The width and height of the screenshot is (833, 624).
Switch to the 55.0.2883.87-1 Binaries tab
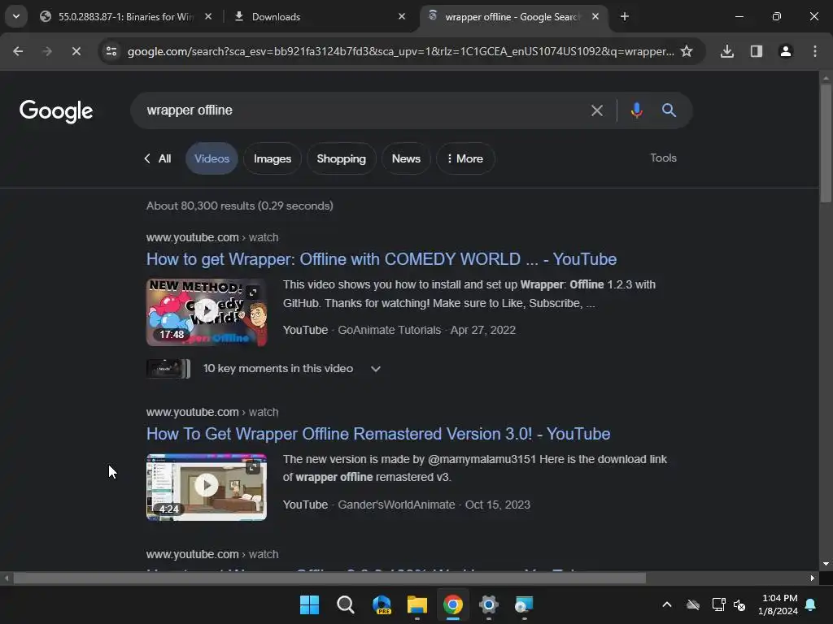pyautogui.click(x=125, y=17)
